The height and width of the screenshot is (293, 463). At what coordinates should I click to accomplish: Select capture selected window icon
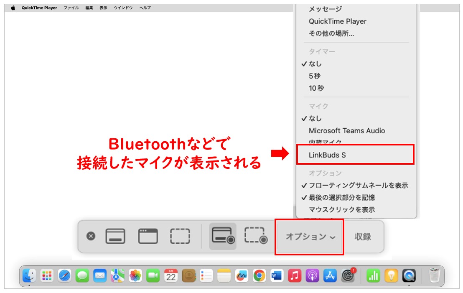coord(148,236)
